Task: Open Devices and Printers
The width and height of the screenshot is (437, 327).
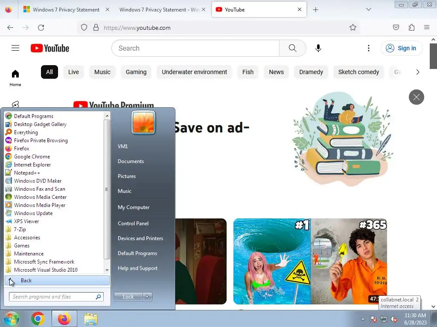Action: pos(140,238)
